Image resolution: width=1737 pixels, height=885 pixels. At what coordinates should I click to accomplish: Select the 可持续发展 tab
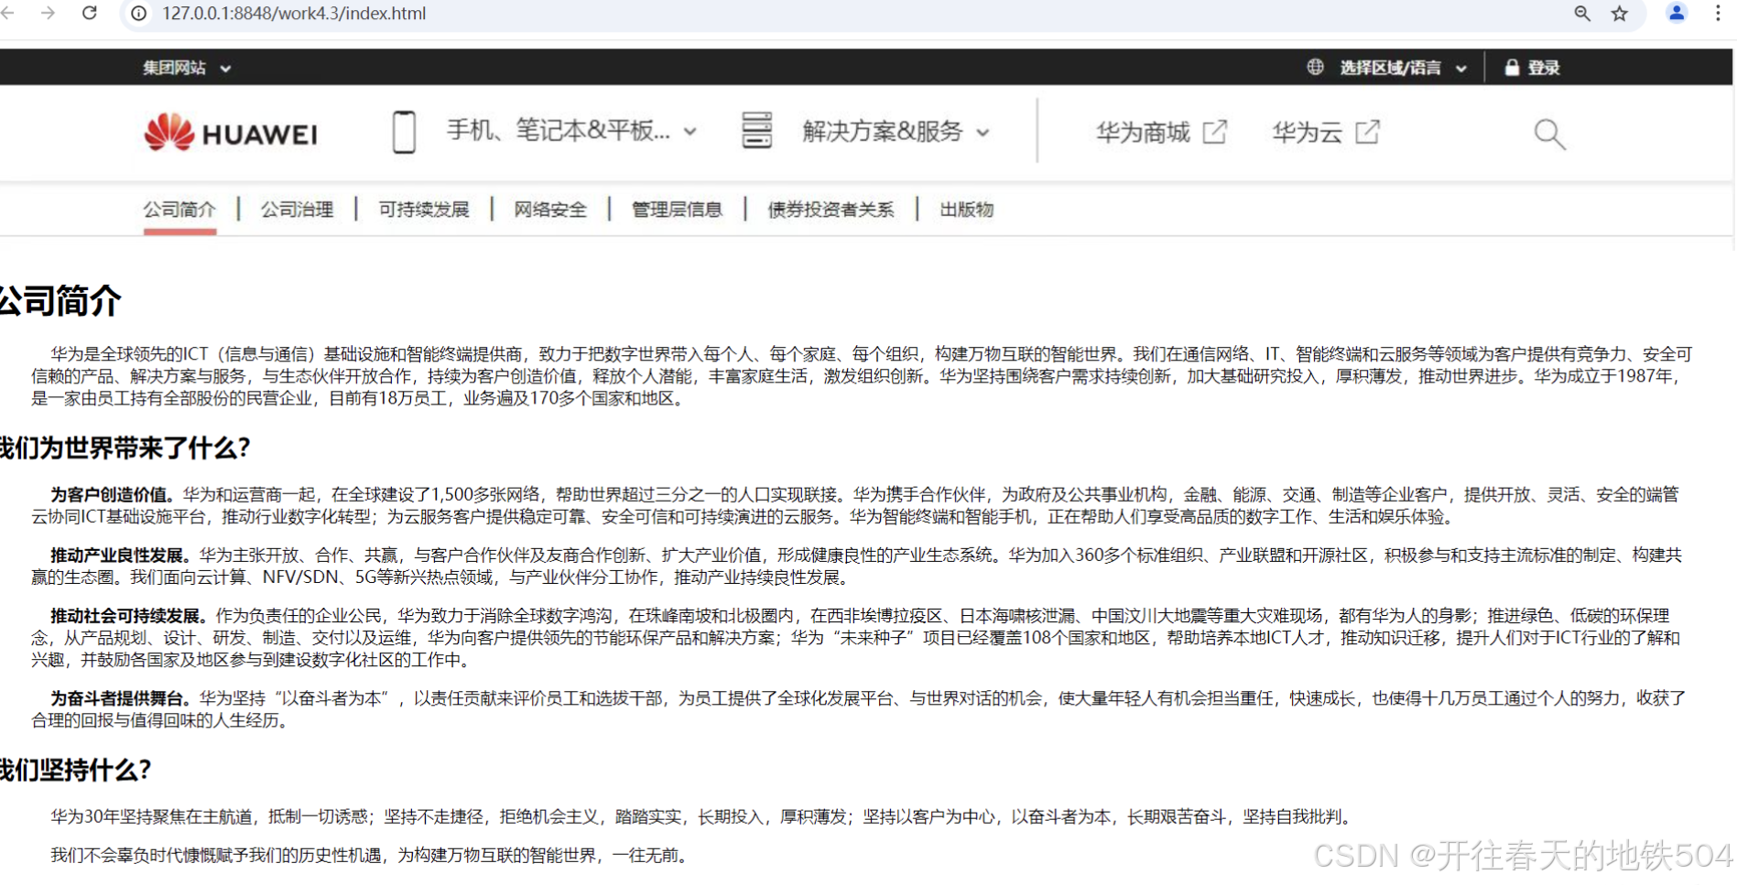424,210
